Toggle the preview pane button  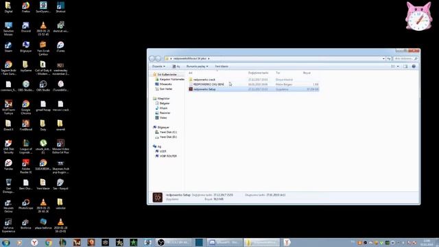tap(405, 67)
